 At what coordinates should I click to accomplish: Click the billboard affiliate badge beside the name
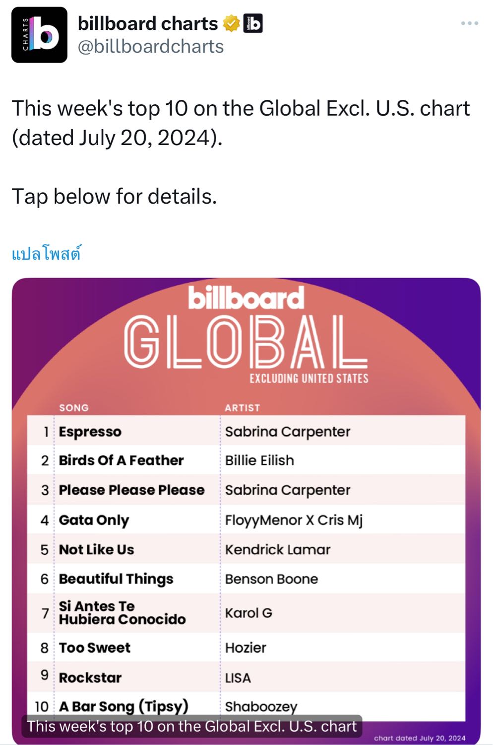pos(253,23)
